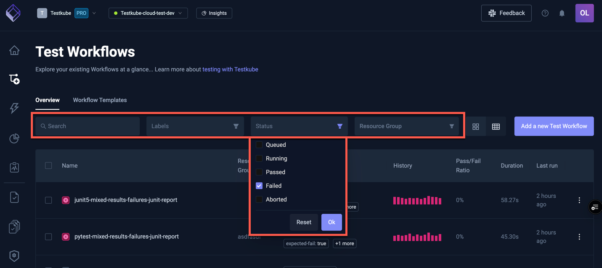
Task: Click the notification bell icon
Action: [x=562, y=13]
